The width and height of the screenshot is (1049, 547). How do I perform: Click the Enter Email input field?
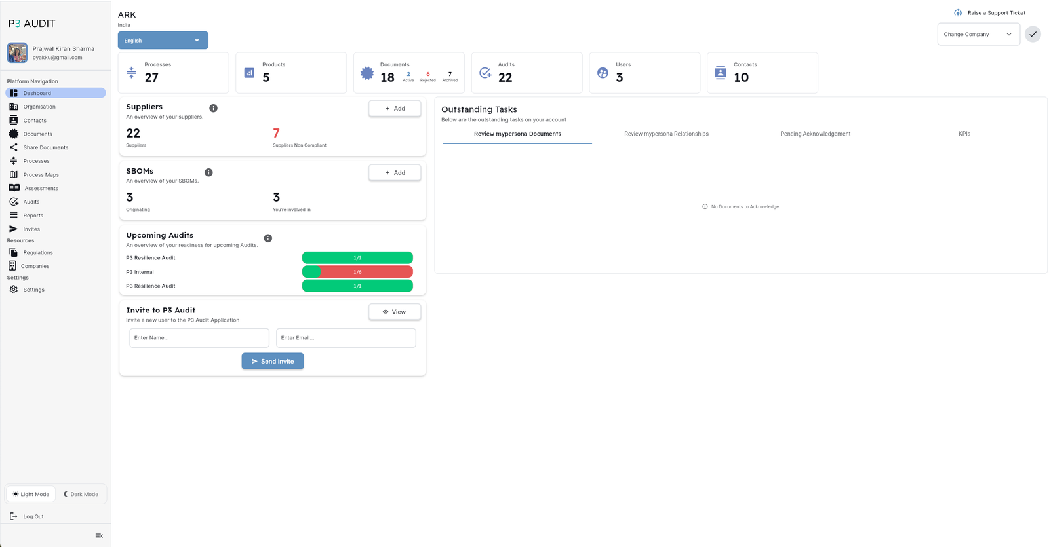coord(346,338)
